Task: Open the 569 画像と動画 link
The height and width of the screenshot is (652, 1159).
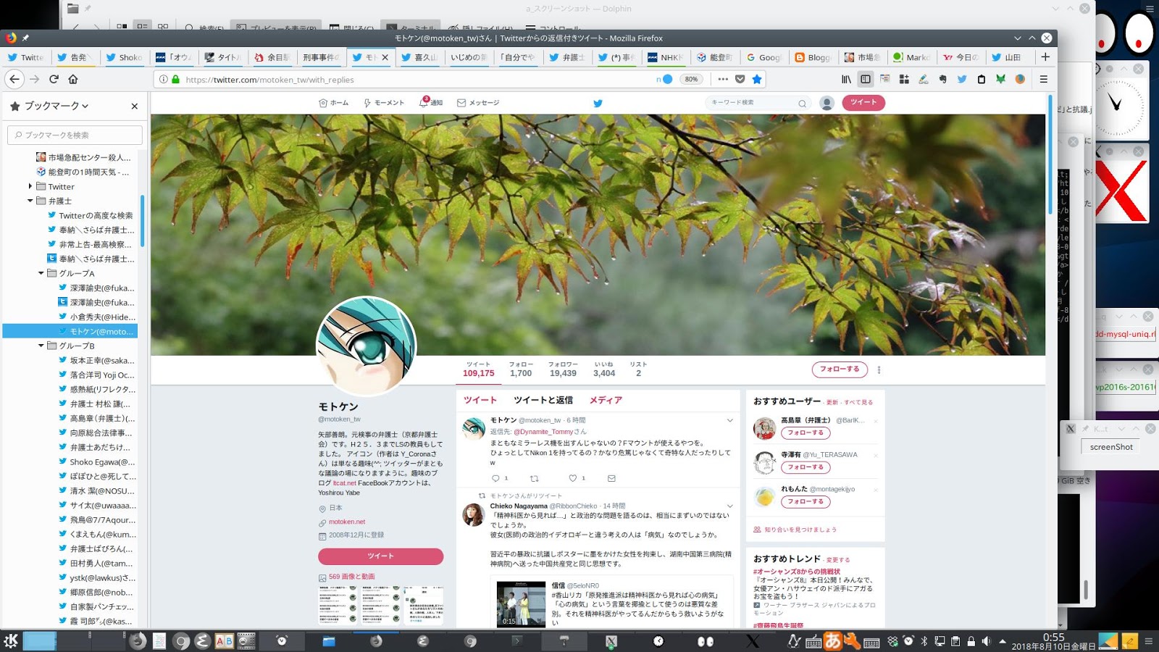Action: [x=352, y=577]
